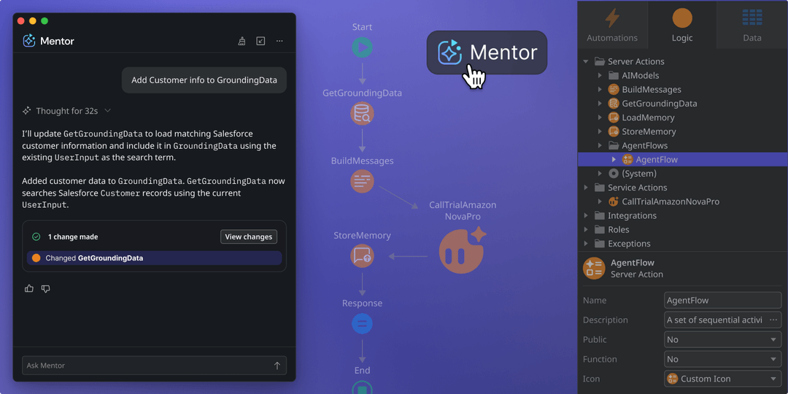This screenshot has height=394, width=788.
Task: Click the 'Add Customer info to GroundingData' message
Action: tap(204, 80)
